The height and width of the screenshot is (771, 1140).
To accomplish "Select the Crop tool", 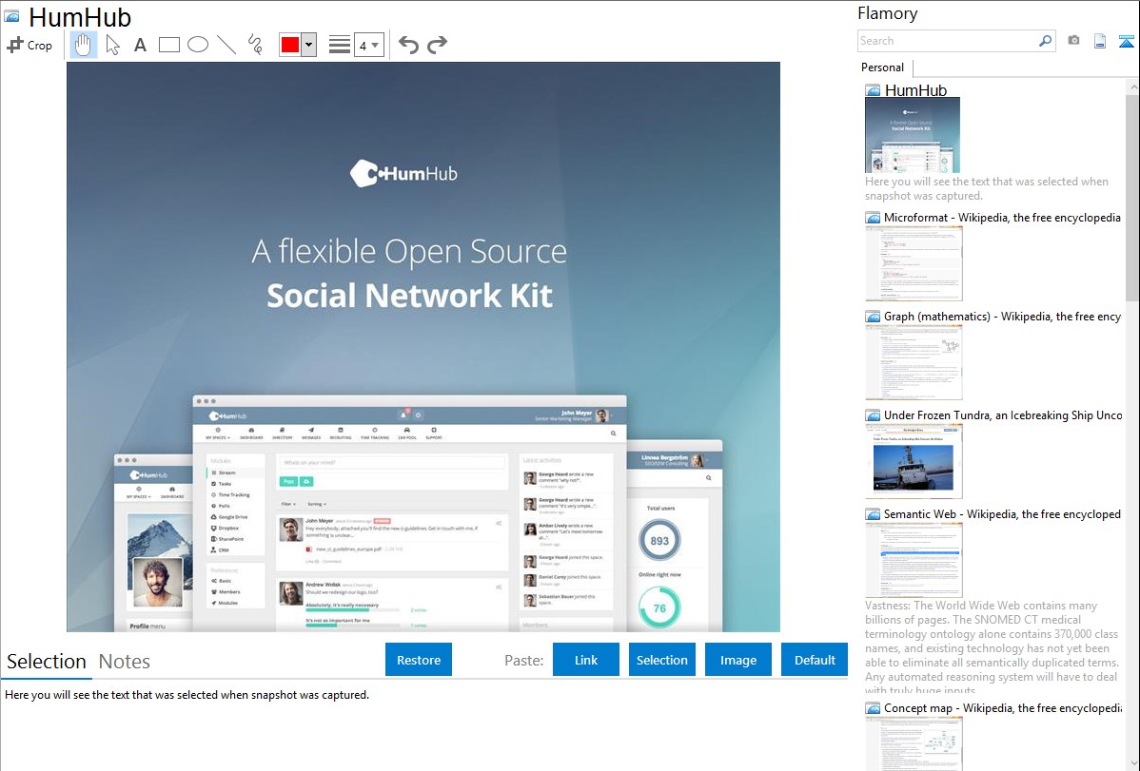I will (x=29, y=45).
